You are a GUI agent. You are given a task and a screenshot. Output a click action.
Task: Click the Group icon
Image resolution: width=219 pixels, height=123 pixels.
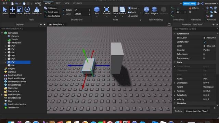[129, 8]
